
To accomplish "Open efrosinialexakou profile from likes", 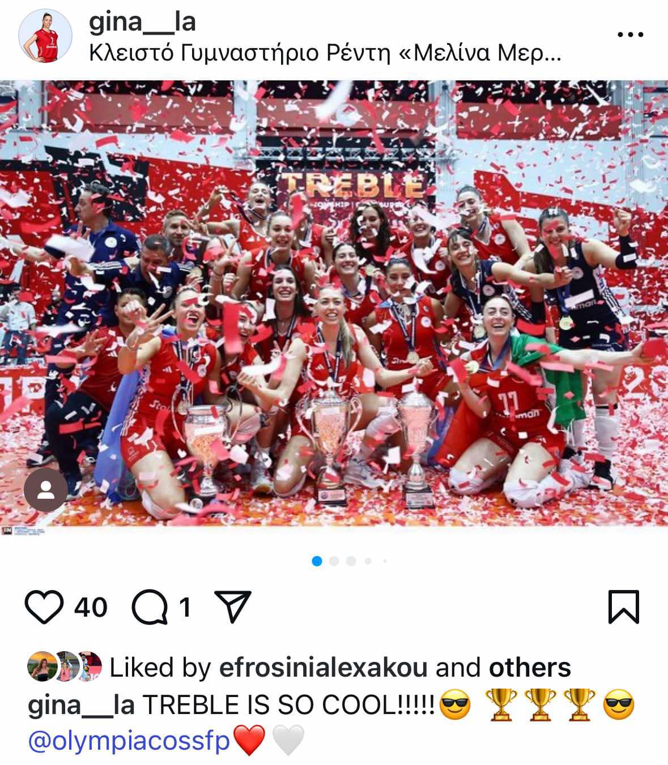I will pyautogui.click(x=323, y=668).
